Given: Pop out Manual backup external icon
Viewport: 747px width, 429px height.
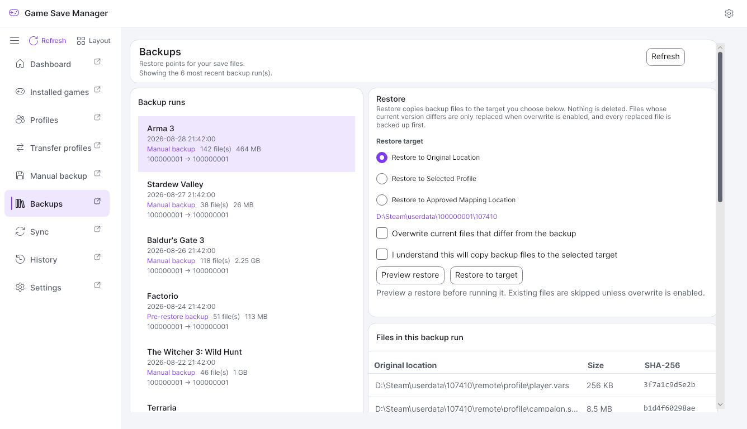Looking at the screenshot, I should point(97,173).
